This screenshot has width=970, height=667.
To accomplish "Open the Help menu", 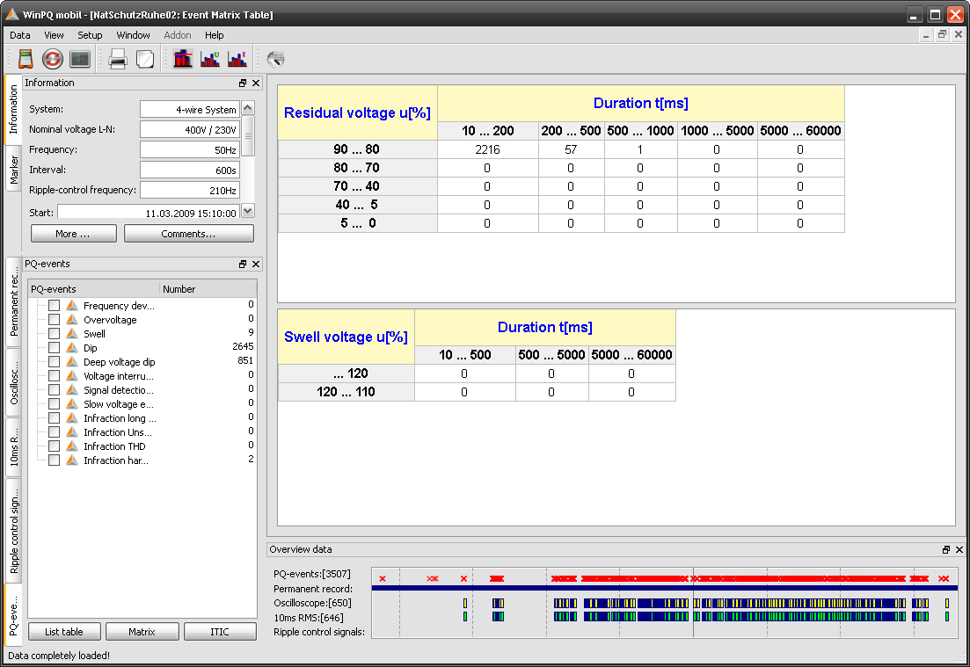I will click(214, 35).
